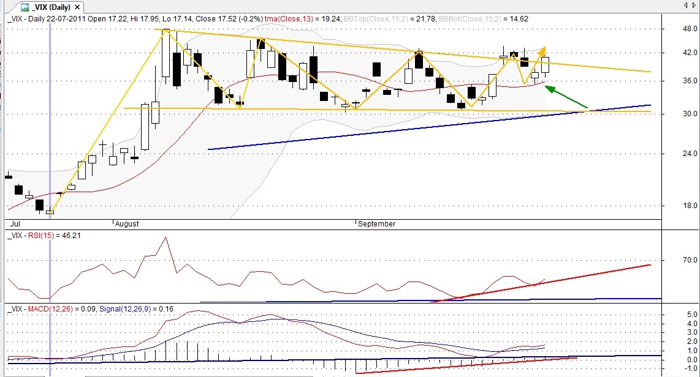700x377 pixels.
Task: Click the 36.0 price axis label
Action: pyautogui.click(x=690, y=81)
